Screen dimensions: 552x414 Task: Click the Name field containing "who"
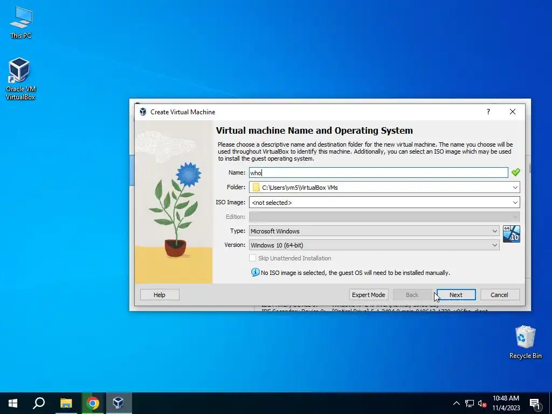378,172
